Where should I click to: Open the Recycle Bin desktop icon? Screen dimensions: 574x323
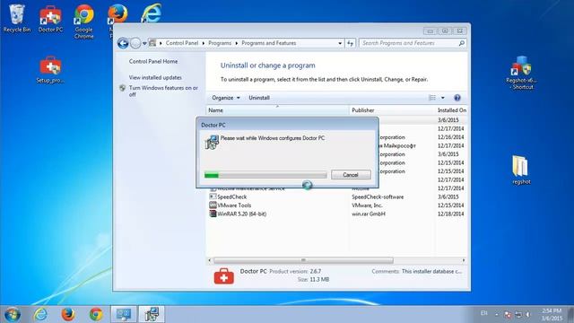click(x=16, y=18)
